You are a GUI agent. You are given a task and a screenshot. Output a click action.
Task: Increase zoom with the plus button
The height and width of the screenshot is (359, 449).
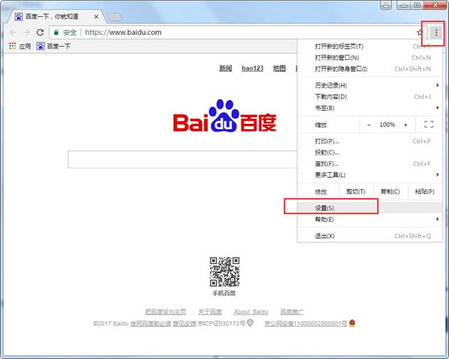coord(405,125)
